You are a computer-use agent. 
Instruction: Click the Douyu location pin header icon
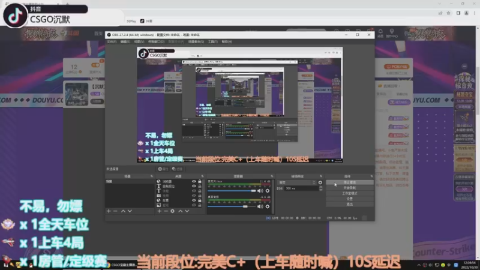pyautogui.click(x=392, y=32)
